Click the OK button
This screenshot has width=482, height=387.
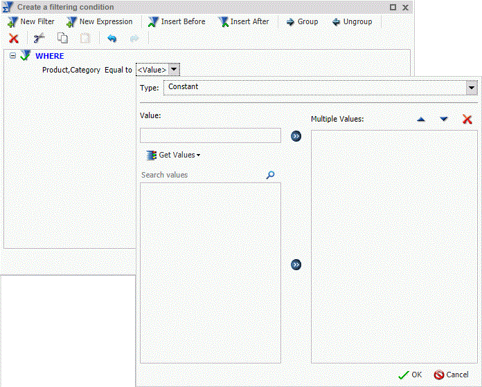410,375
